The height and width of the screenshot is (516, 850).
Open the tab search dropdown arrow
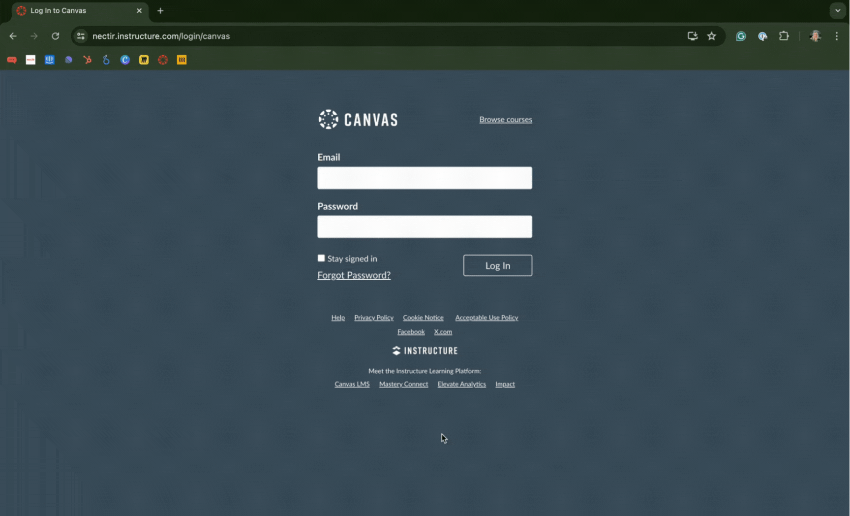pos(838,10)
